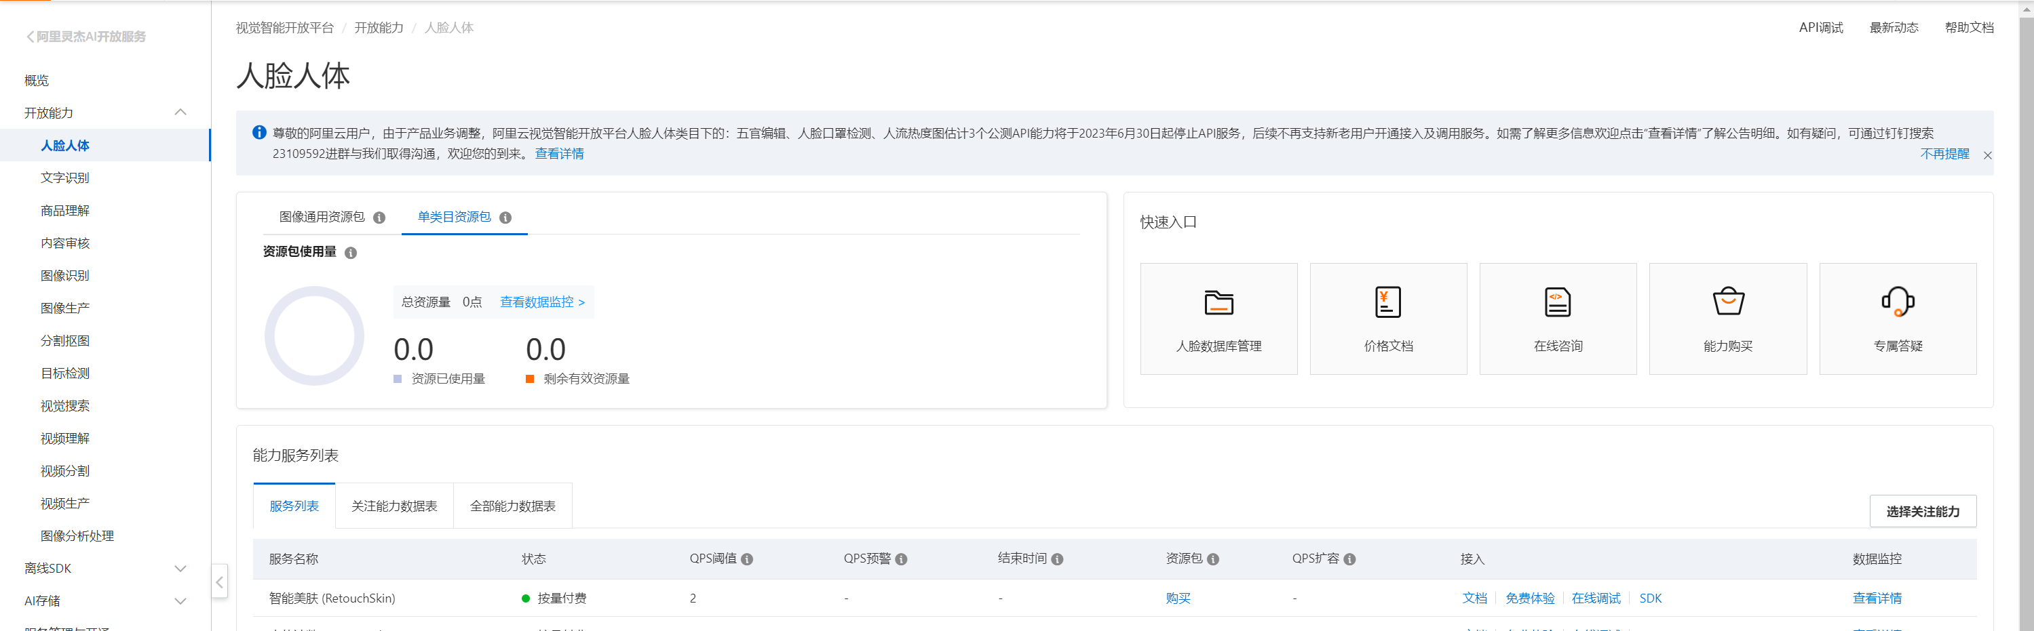This screenshot has width=2034, height=631.
Task: Click info icon beside 资源包 column header
Action: [1213, 559]
